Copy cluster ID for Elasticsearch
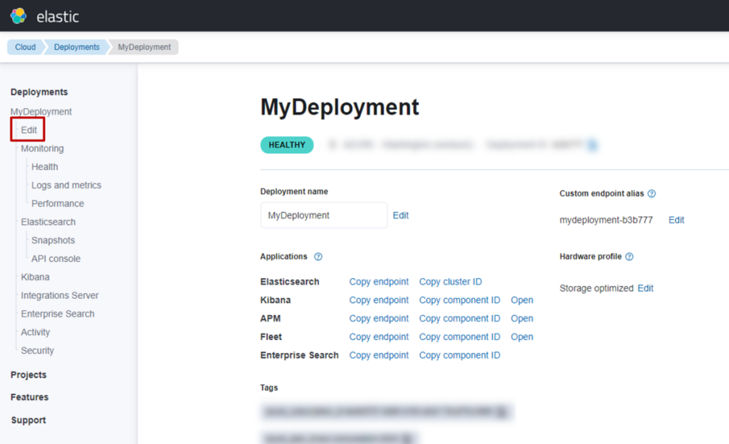This screenshot has width=729, height=444. coord(450,282)
